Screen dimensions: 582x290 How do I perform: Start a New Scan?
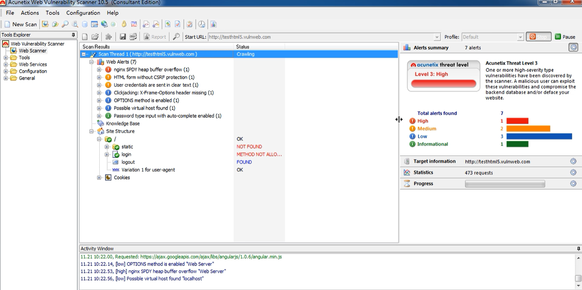pos(21,24)
